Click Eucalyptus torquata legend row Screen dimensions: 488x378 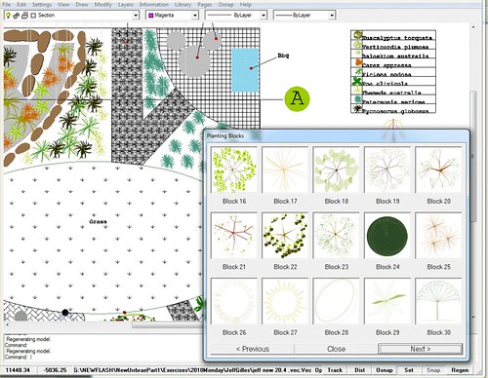(393, 35)
